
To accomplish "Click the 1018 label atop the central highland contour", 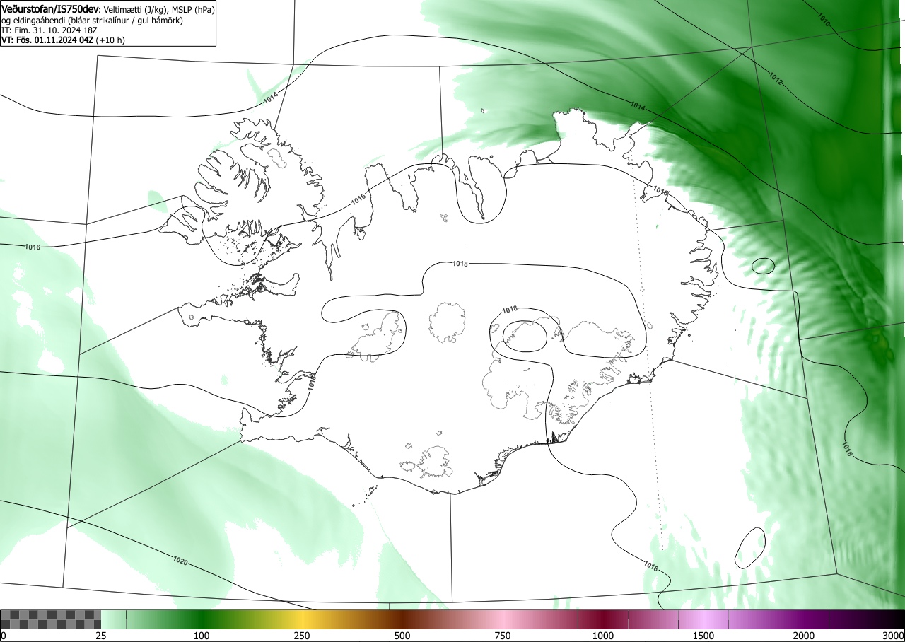I will point(460,264).
